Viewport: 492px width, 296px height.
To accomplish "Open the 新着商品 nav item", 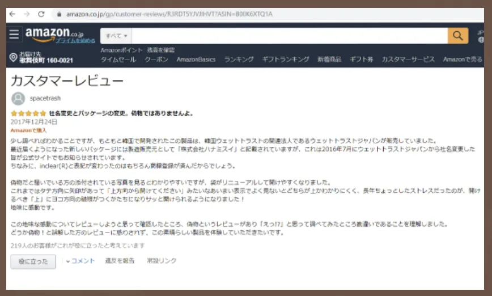I will click(x=329, y=60).
